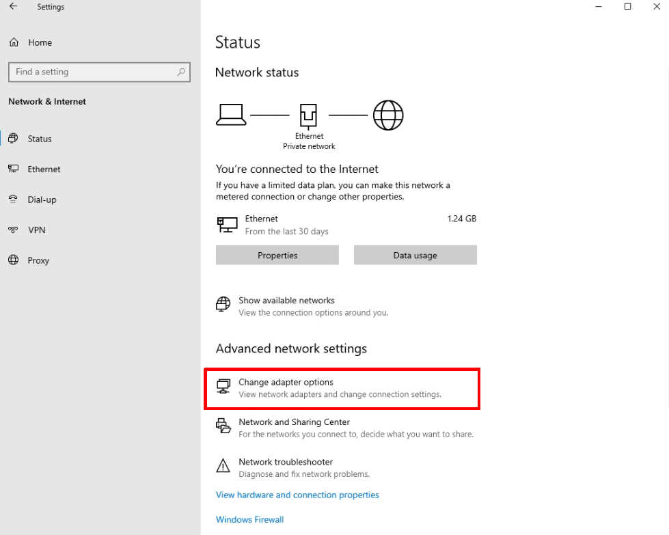Click the Network and Sharing Center icon
Screen dimensions: 669x535
pyautogui.click(x=223, y=427)
